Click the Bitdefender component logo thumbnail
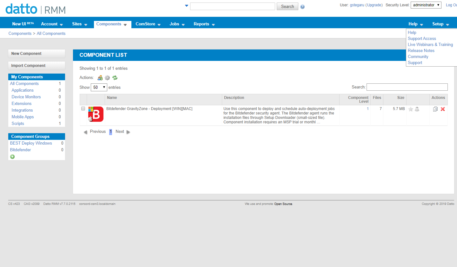 click(x=96, y=114)
